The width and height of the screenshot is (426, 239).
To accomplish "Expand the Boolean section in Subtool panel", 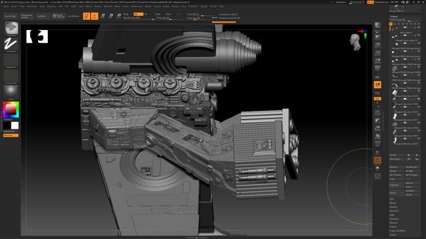I will pyautogui.click(x=393, y=206).
